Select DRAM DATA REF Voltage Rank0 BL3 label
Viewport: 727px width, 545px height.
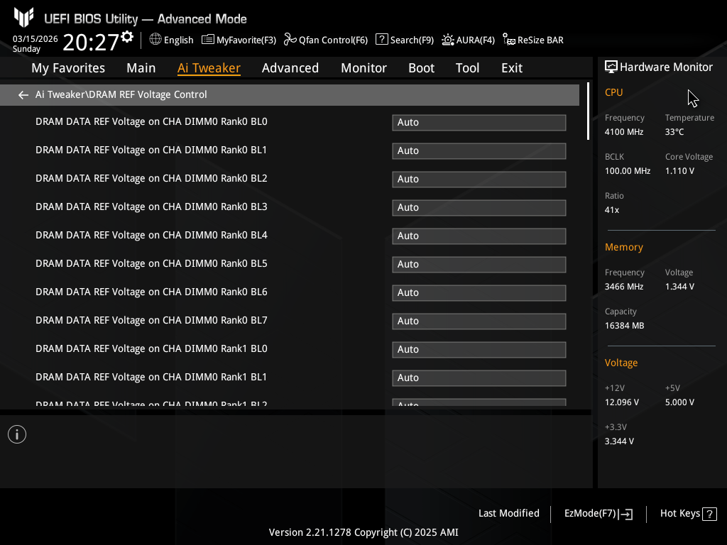151,207
